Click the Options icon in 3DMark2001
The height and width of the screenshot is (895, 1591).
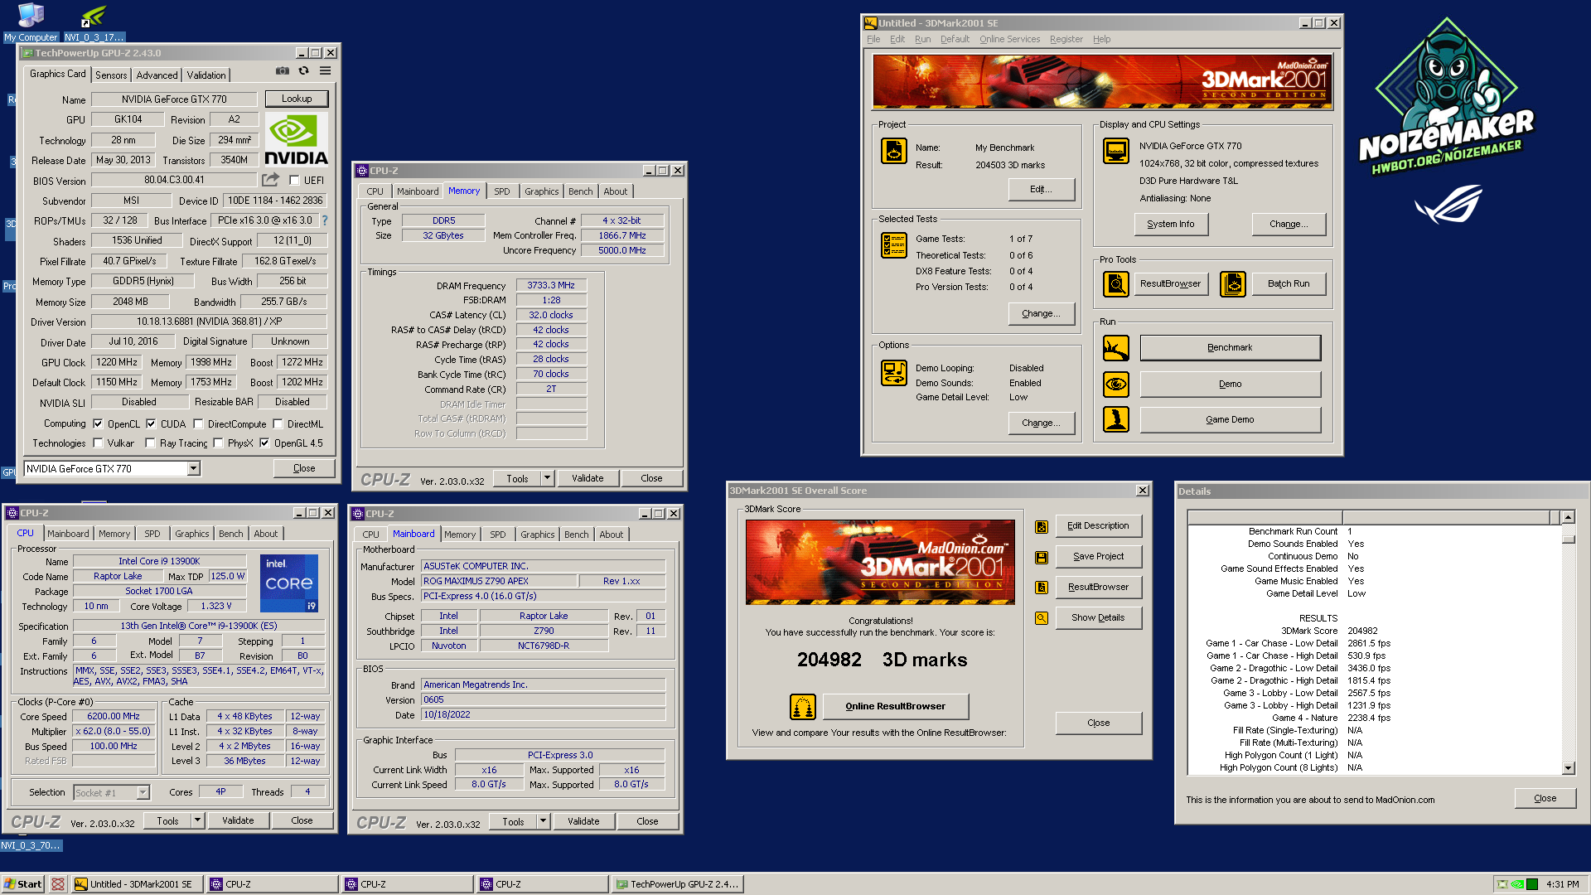pos(894,373)
